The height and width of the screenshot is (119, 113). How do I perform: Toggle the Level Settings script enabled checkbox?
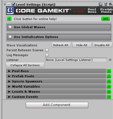coord(13,4)
